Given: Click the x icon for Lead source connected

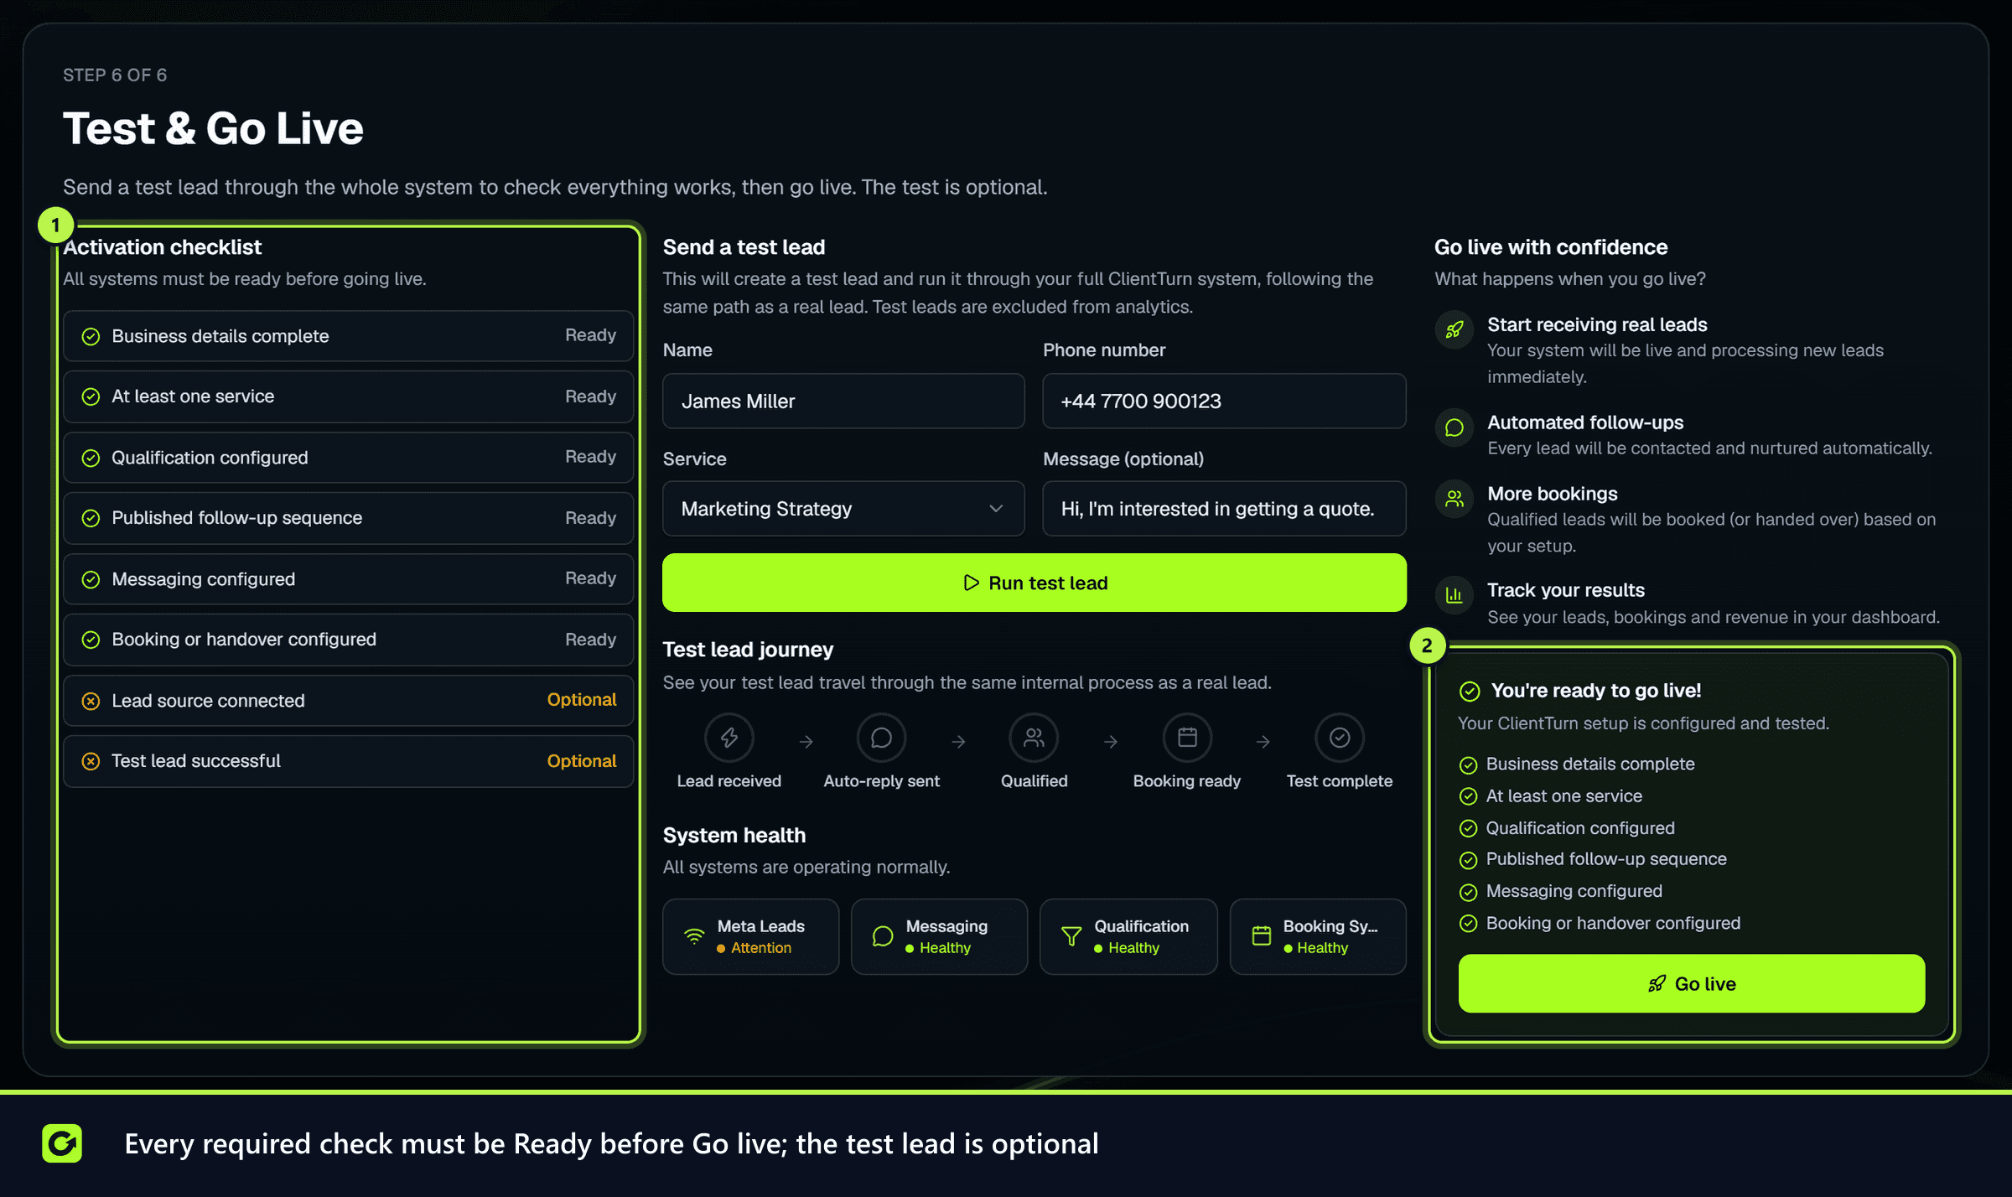Looking at the screenshot, I should (91, 701).
